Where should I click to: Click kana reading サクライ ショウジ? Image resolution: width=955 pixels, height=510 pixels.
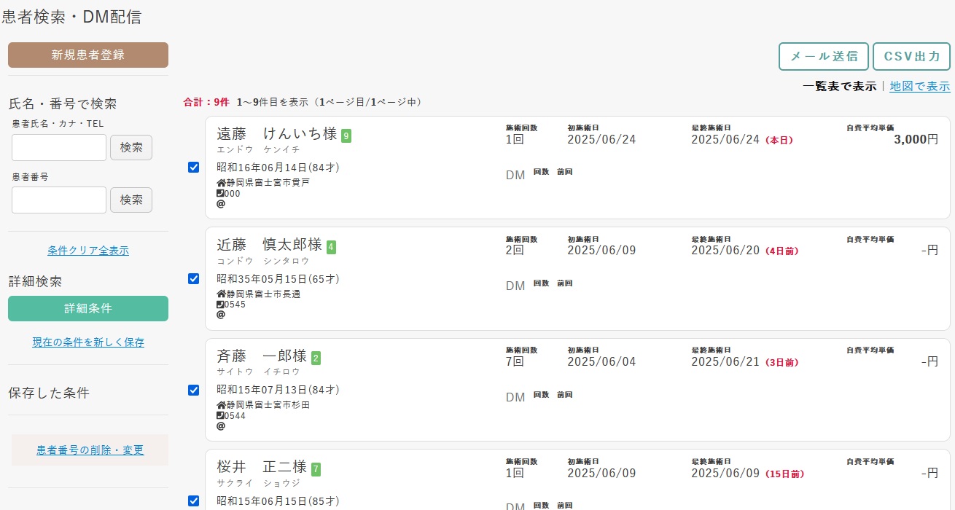point(258,482)
